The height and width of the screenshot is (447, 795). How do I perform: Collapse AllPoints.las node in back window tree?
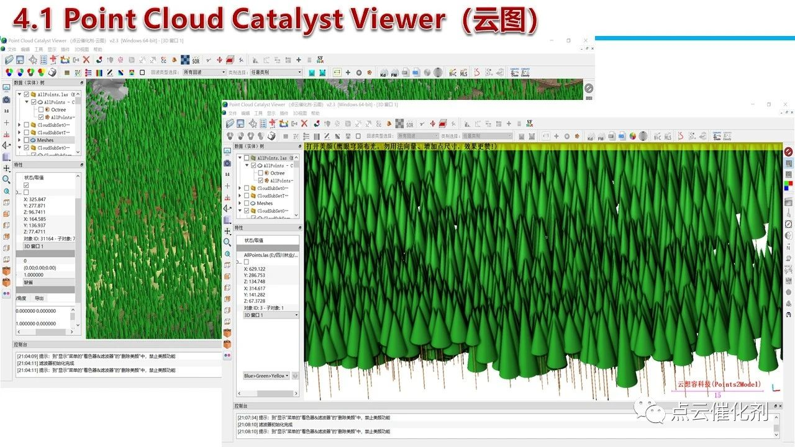[19, 94]
